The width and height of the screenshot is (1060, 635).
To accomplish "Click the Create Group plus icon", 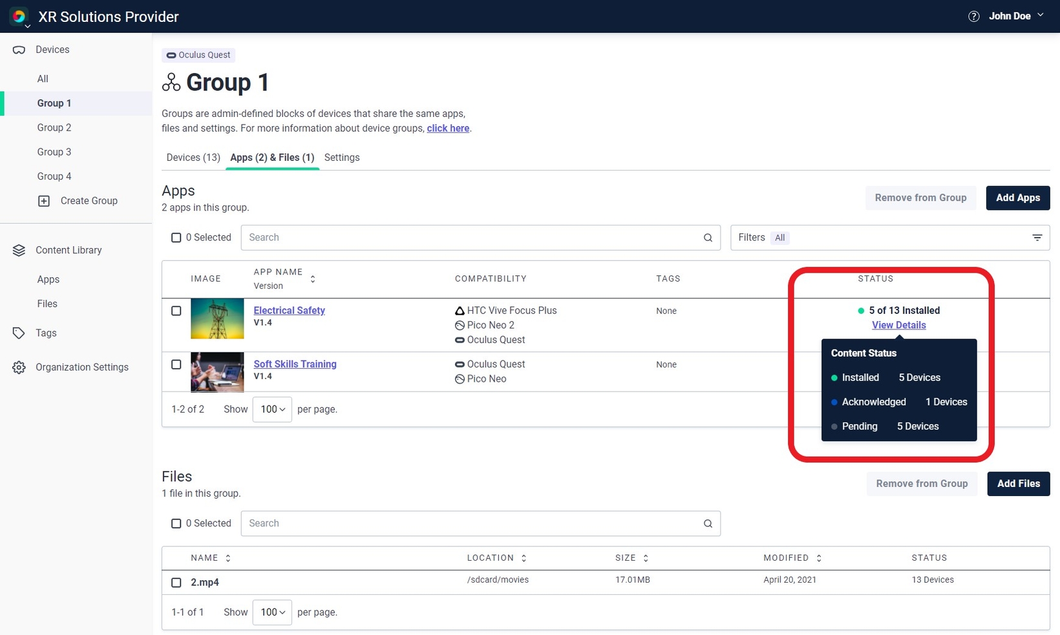I will tap(44, 201).
